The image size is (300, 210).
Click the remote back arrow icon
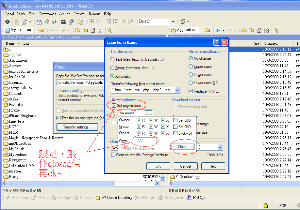(x=218, y=30)
